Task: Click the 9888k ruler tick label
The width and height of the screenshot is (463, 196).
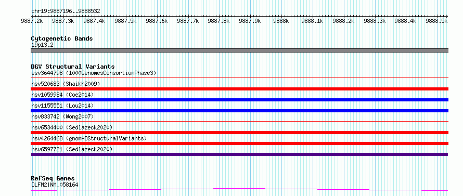Action: tap(281, 21)
